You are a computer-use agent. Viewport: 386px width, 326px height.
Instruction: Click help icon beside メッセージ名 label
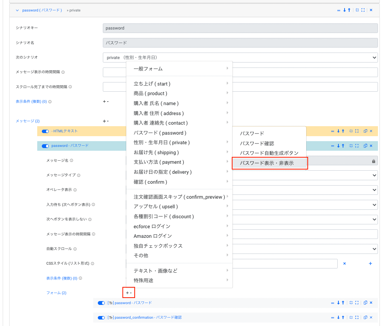pos(71,161)
